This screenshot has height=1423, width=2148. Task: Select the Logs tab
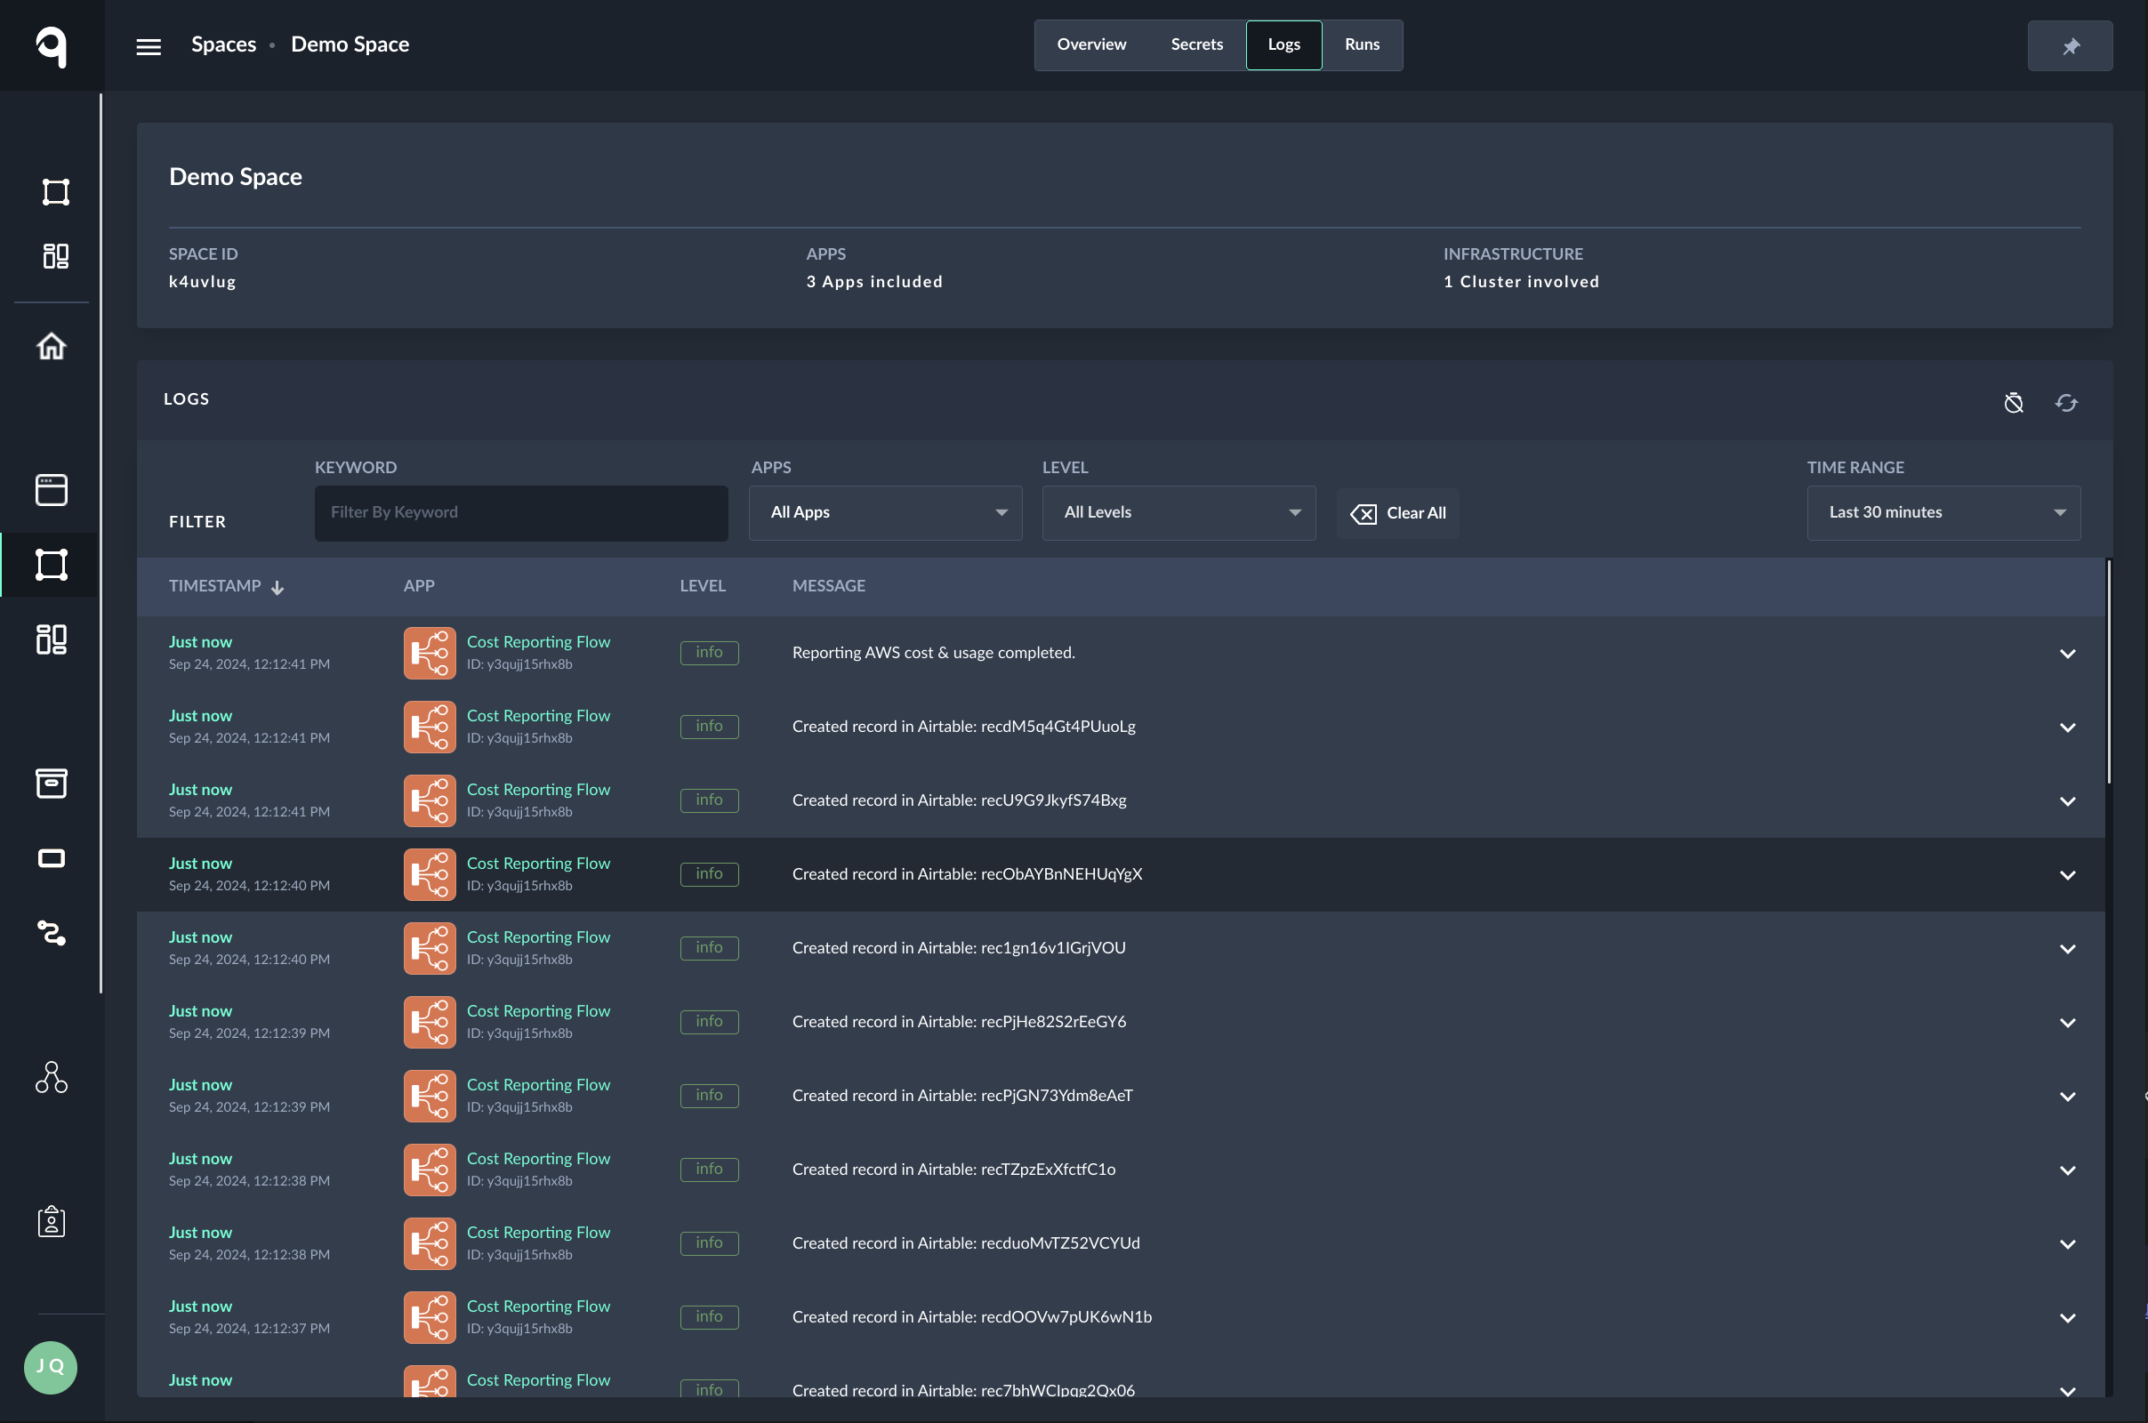(1283, 44)
